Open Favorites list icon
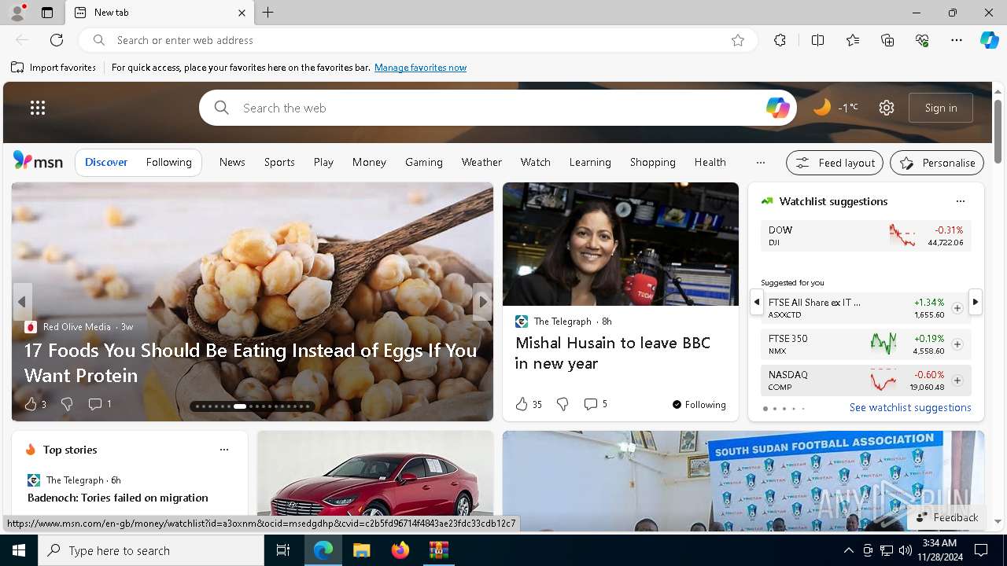Image resolution: width=1007 pixels, height=566 pixels. pos(853,40)
